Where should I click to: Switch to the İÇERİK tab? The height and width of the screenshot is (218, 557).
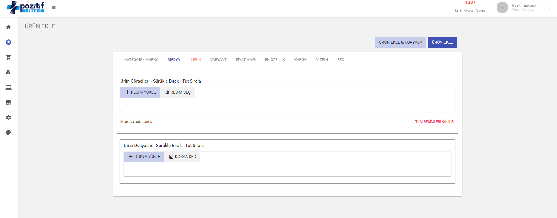tap(195, 60)
